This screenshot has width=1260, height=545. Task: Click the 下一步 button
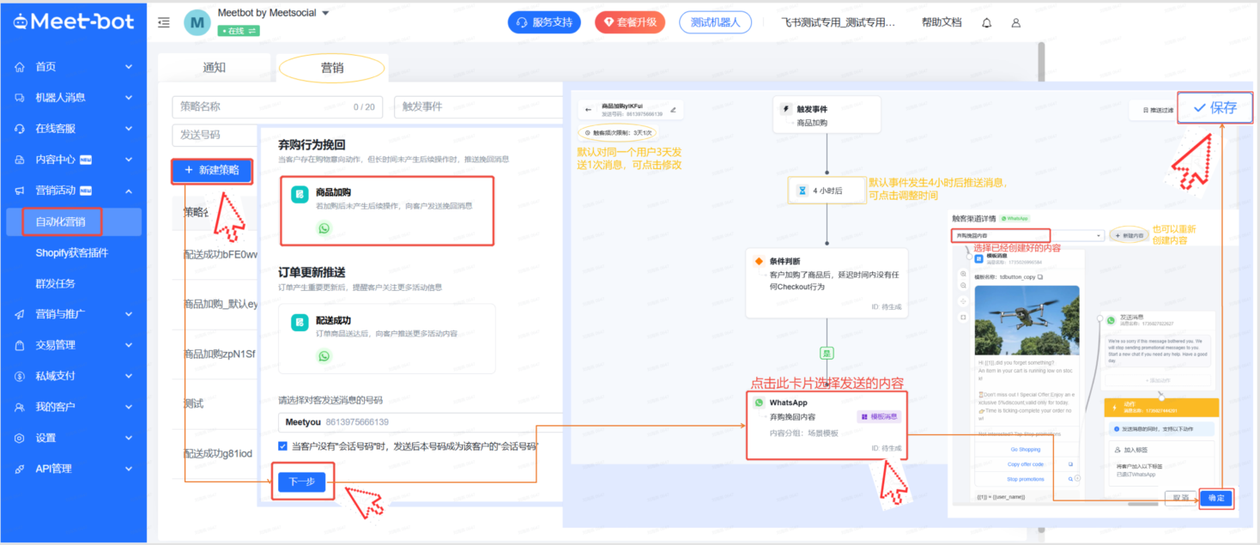pyautogui.click(x=301, y=481)
